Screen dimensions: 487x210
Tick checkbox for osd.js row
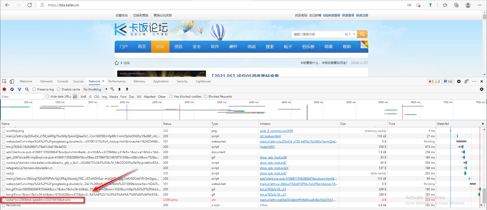point(4,173)
